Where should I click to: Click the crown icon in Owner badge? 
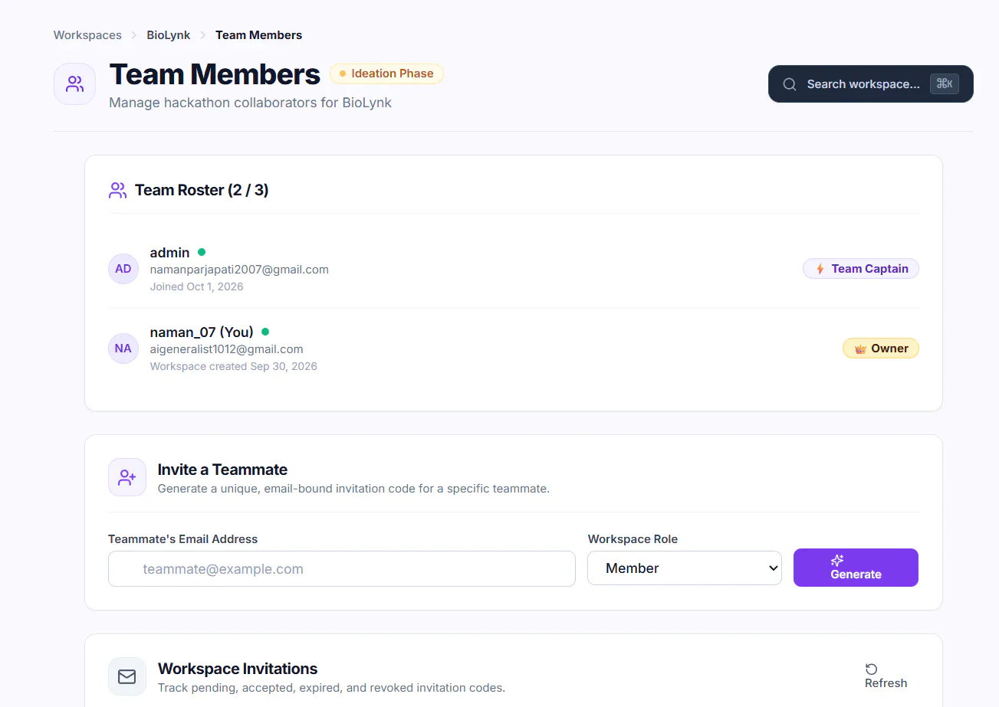860,349
